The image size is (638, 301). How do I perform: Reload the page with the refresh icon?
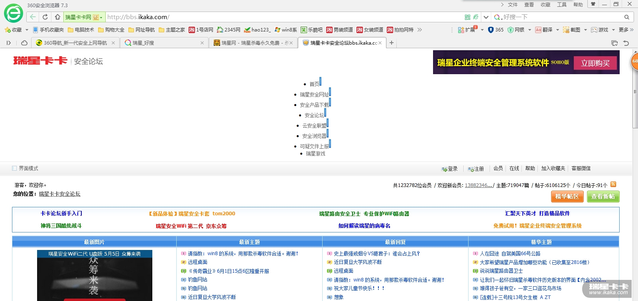(45, 17)
